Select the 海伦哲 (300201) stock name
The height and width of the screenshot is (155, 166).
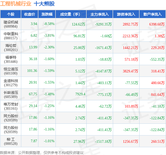[x=11, y=47]
